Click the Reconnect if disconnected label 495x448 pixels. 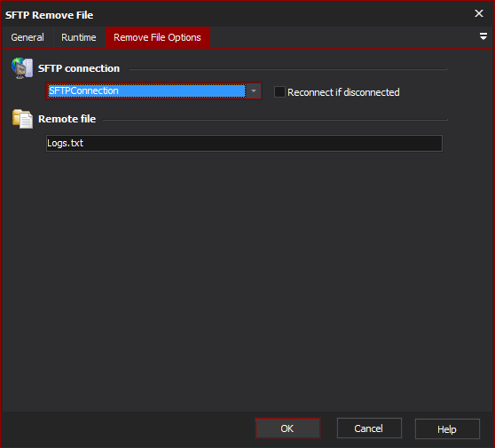click(x=343, y=92)
